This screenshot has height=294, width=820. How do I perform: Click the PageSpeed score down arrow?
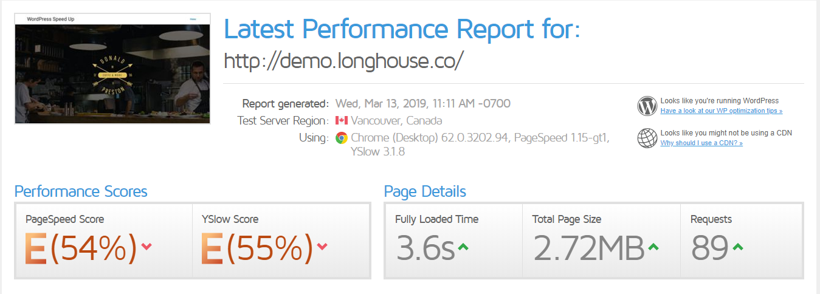[x=146, y=246]
